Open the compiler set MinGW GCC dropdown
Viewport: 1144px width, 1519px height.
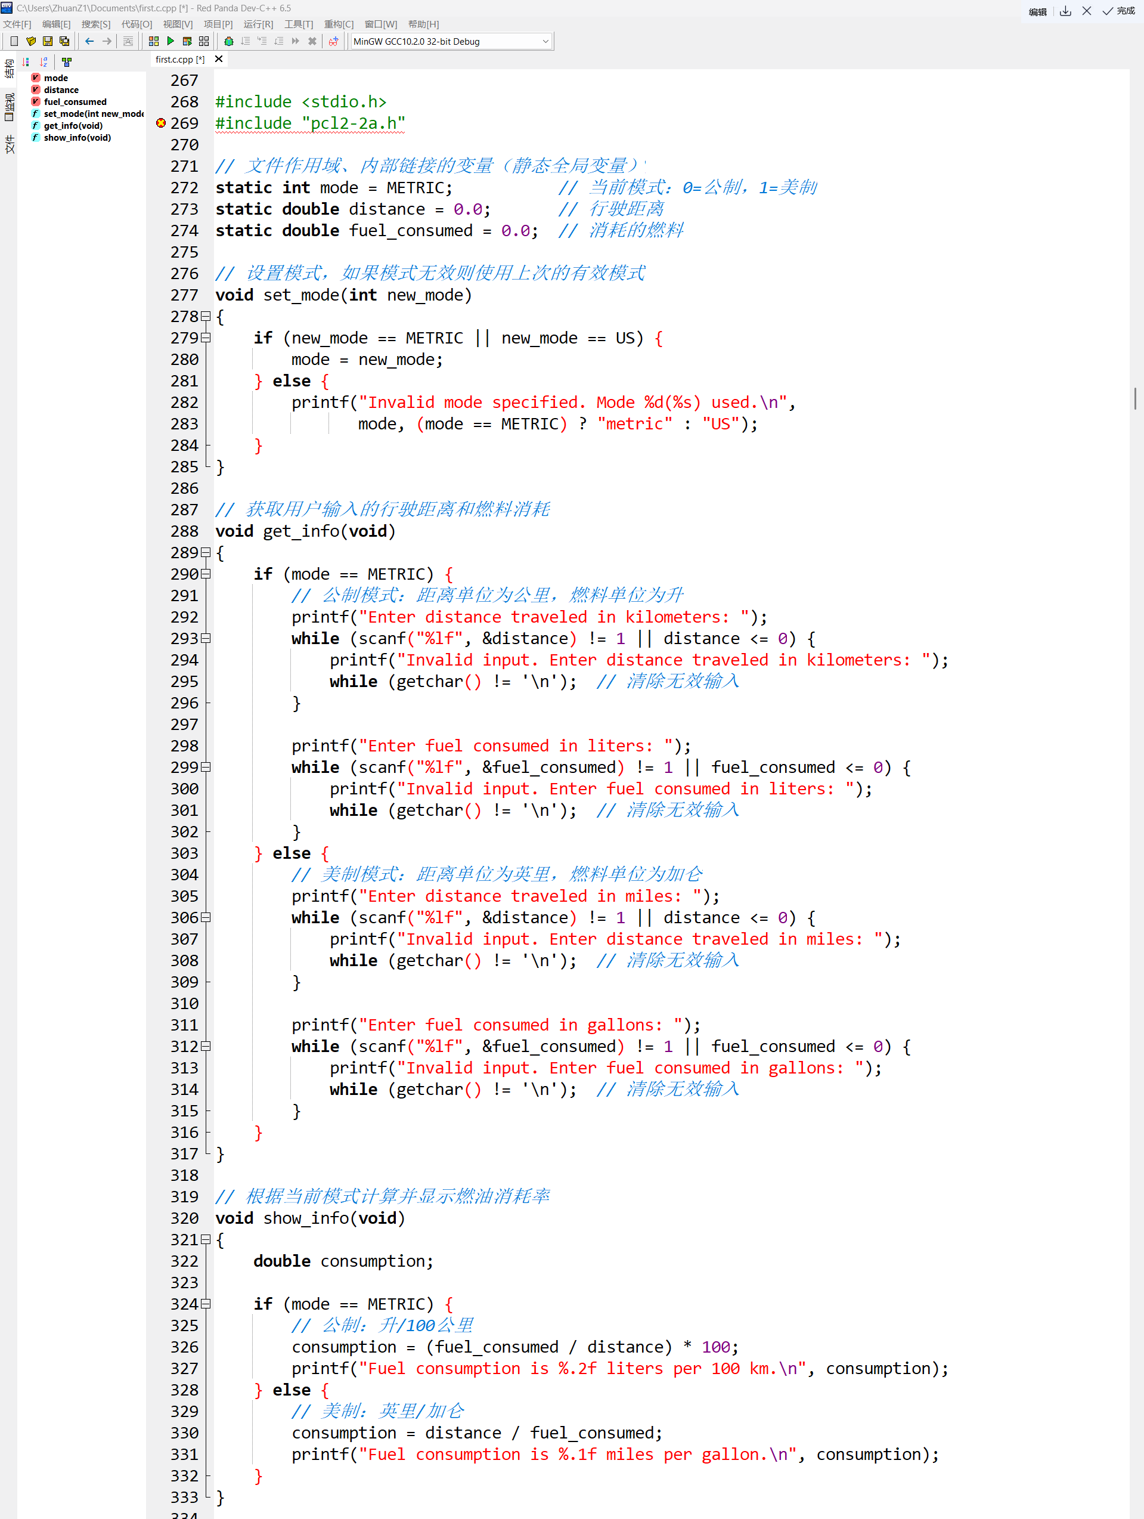point(451,41)
